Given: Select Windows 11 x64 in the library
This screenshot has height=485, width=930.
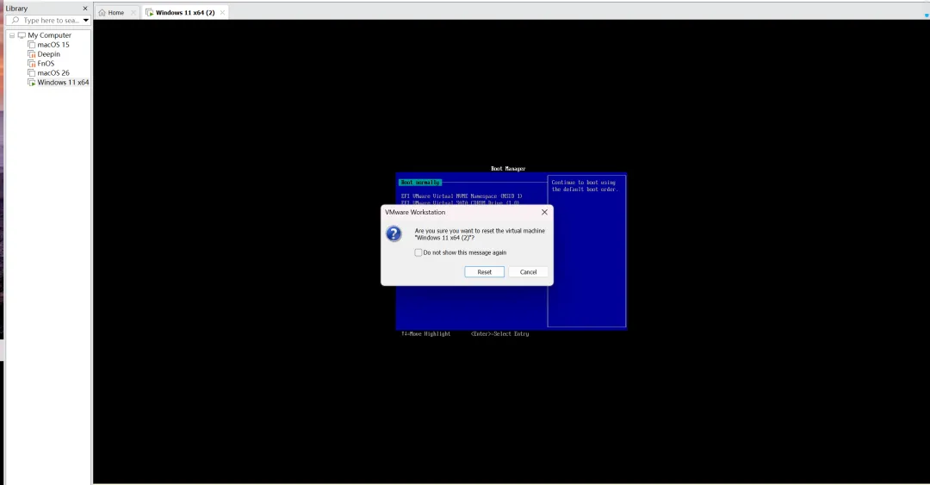Looking at the screenshot, I should pyautogui.click(x=63, y=83).
